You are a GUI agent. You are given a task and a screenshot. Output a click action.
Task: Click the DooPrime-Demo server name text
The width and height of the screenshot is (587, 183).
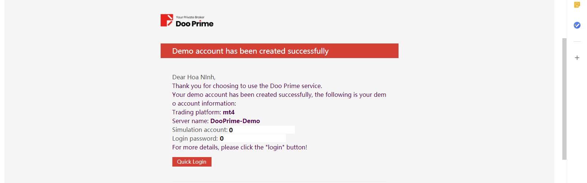pyautogui.click(x=235, y=121)
